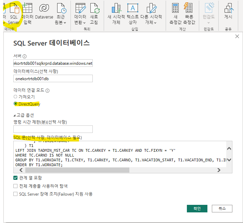This screenshot has height=223, width=243.
Task: Create a 새 측정값 new measure
Action: tap(176, 14)
